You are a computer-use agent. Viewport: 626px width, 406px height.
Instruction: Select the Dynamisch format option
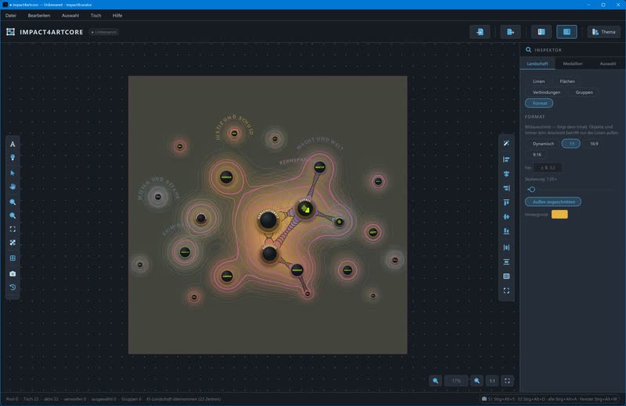point(543,144)
